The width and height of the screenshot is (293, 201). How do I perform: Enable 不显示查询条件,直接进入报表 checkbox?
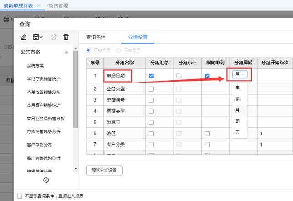click(19, 196)
